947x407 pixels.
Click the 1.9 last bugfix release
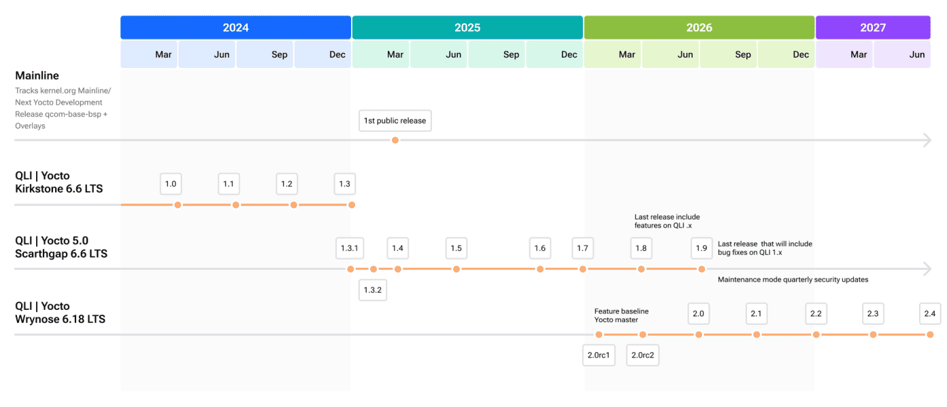tap(701, 248)
